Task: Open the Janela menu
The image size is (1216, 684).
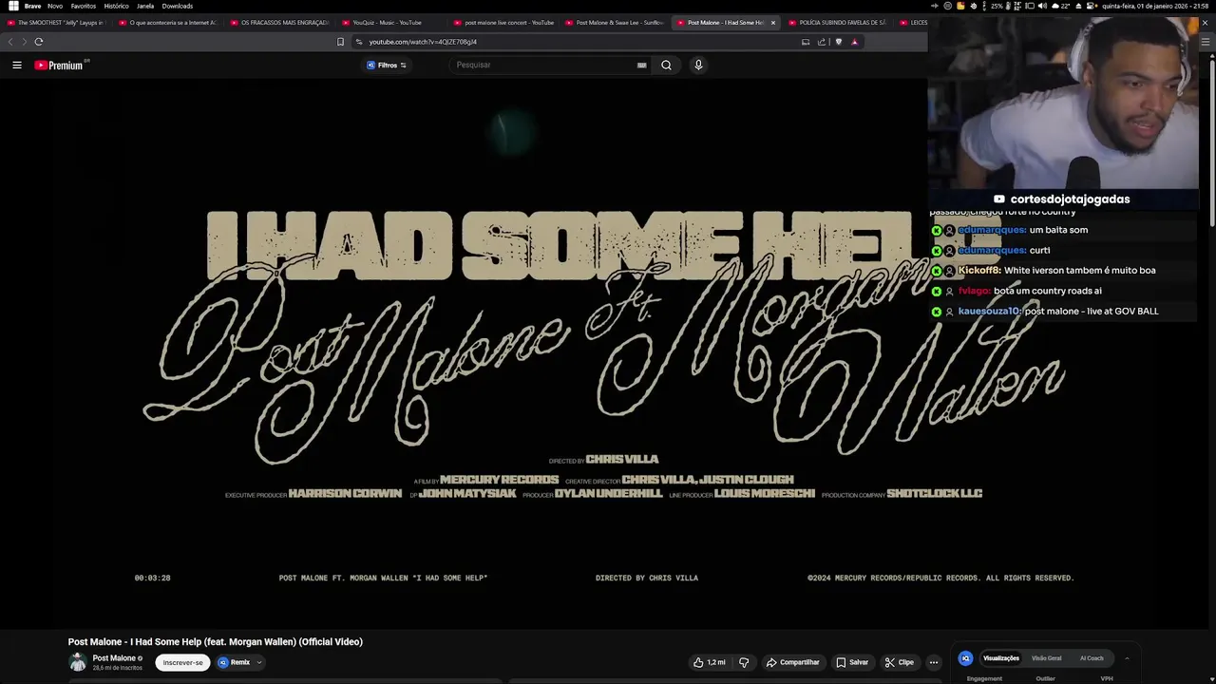Action: pyautogui.click(x=145, y=6)
